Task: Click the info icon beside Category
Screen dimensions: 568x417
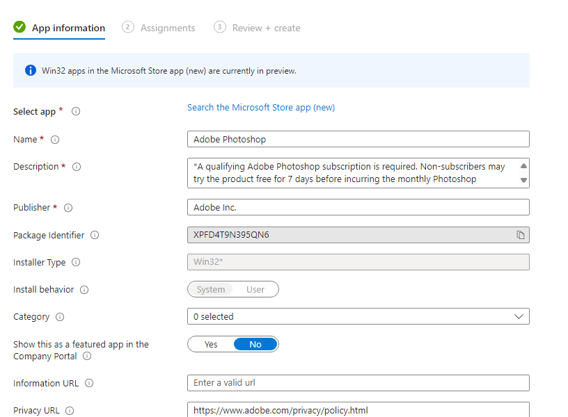Action: pyautogui.click(x=60, y=317)
